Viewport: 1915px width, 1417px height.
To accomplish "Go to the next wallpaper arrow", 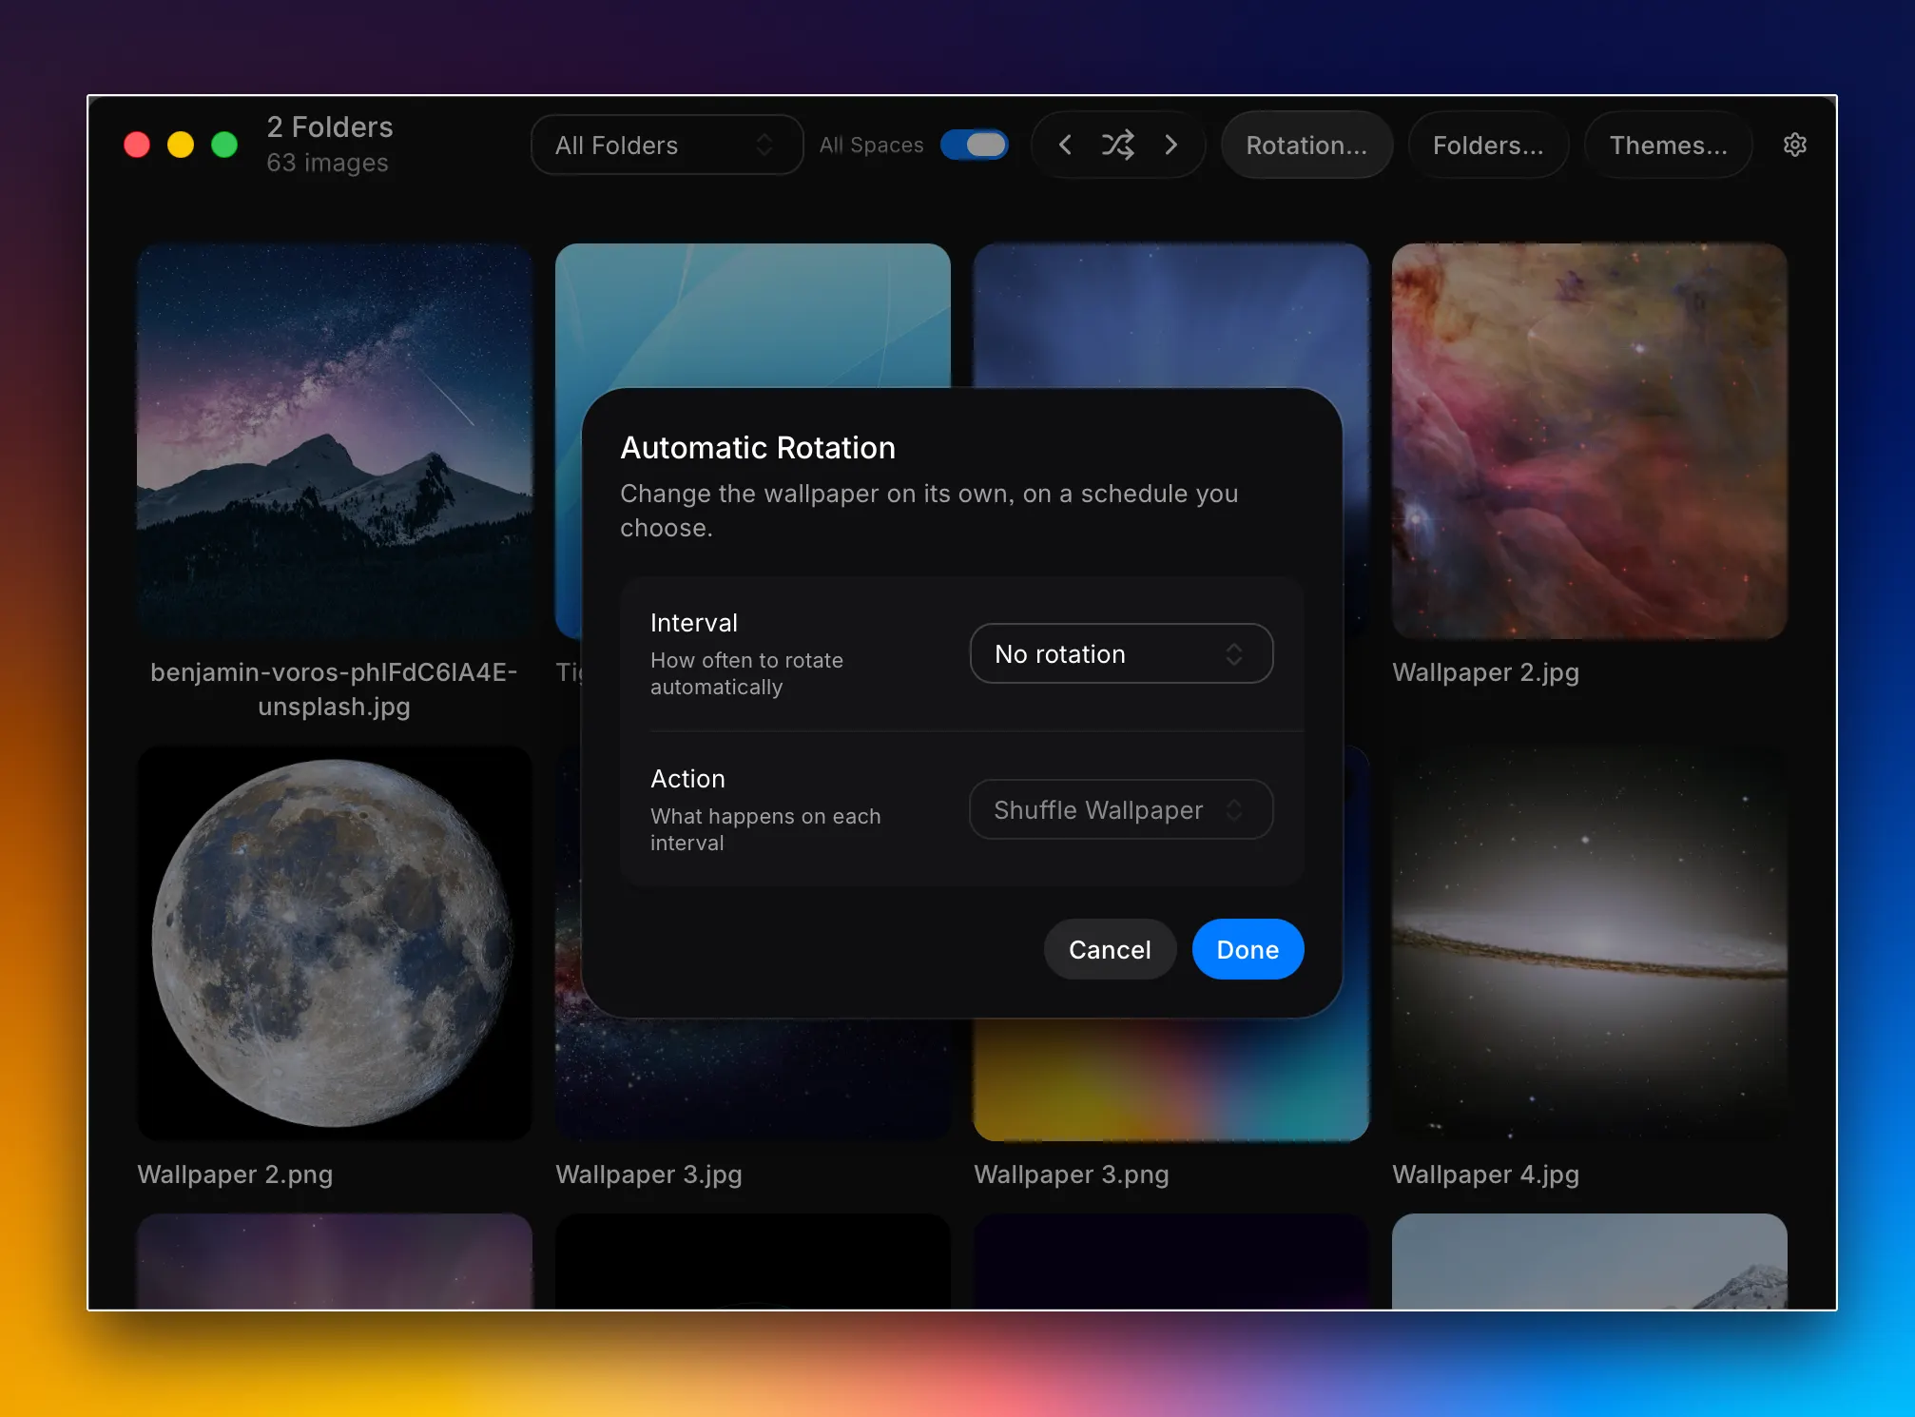I will (x=1171, y=145).
